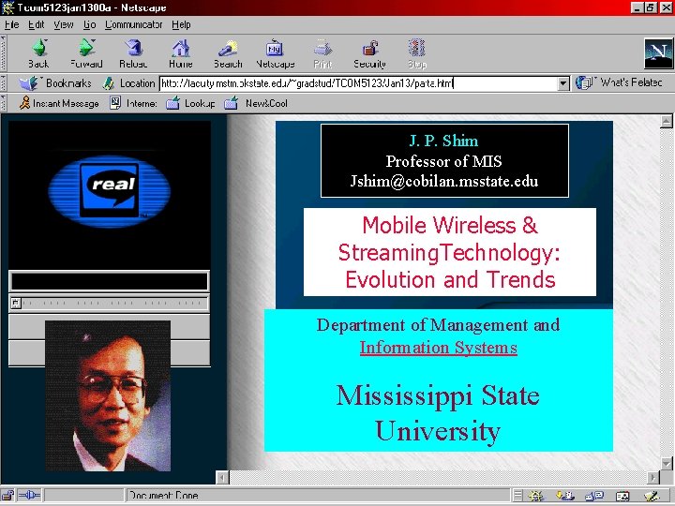The image size is (675, 506).
Task: Click the Location page proxy icon
Action: (109, 83)
